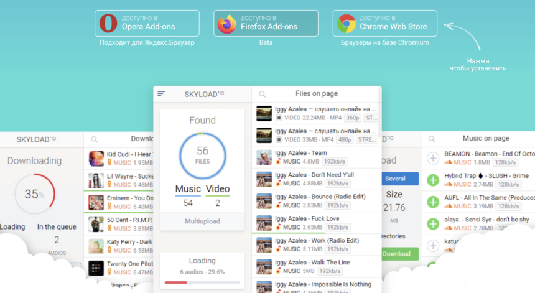The image size is (535, 293).
Task: Open the Skyload hamburger menu
Action: (x=161, y=94)
